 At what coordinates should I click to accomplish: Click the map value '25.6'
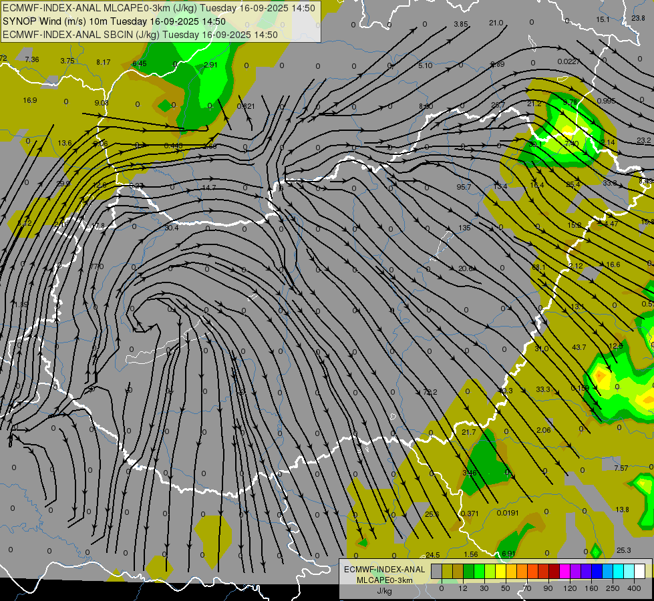[432, 514]
